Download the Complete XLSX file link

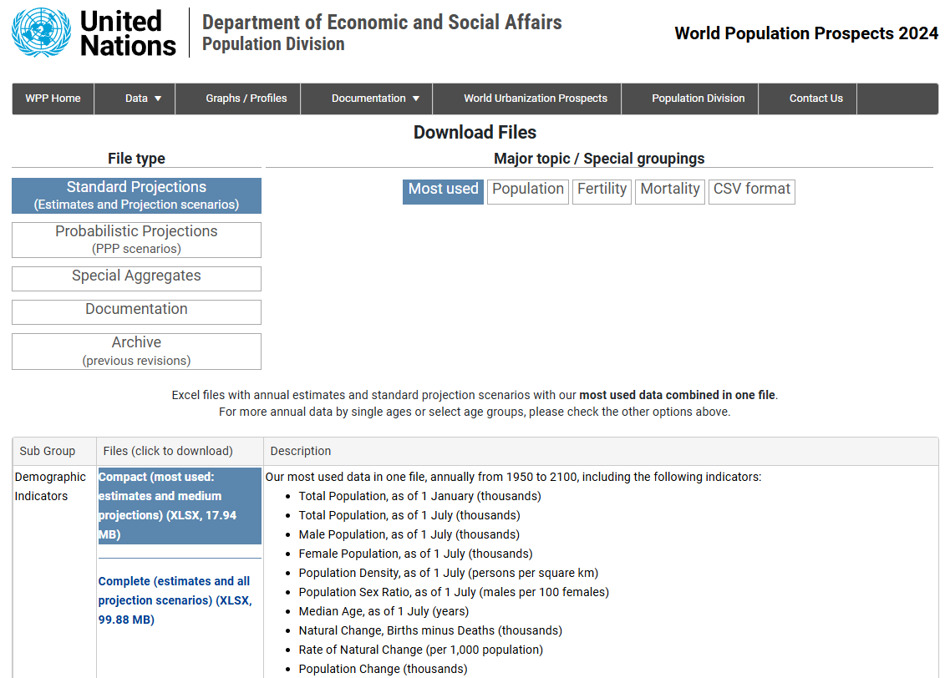(174, 600)
